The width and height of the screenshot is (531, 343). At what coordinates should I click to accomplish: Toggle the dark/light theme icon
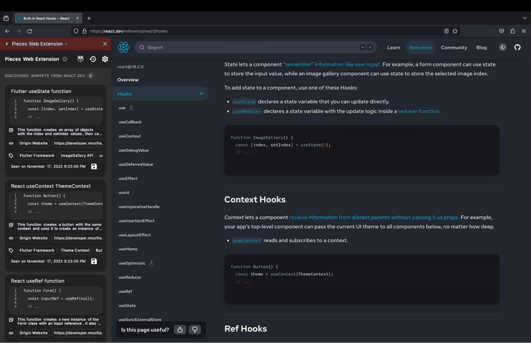click(502, 47)
